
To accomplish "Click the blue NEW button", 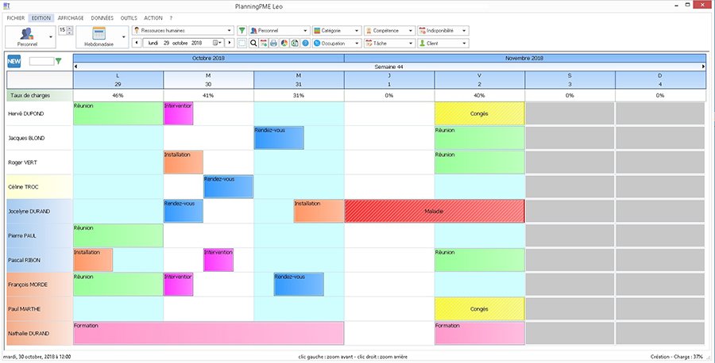I will coord(14,61).
